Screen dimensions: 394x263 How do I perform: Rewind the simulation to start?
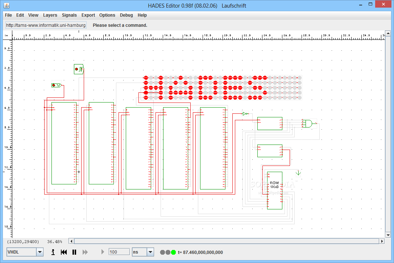pos(64,252)
